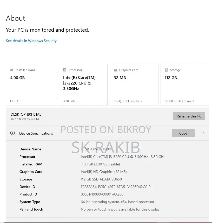212x223 pixels.
Task: Click the Device ID value text
Action: coord(116,187)
